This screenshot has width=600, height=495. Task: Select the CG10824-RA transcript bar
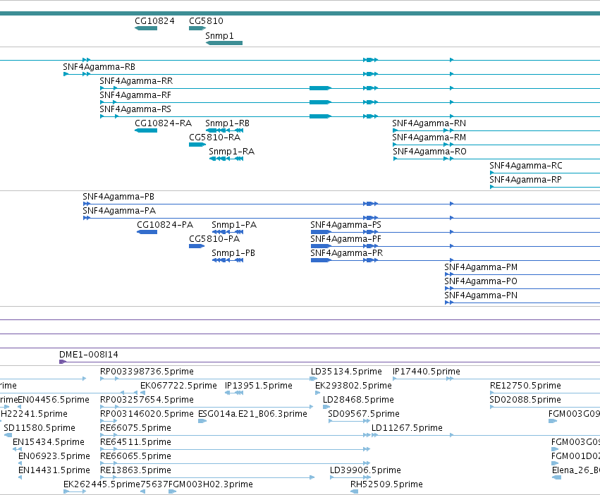(x=146, y=130)
